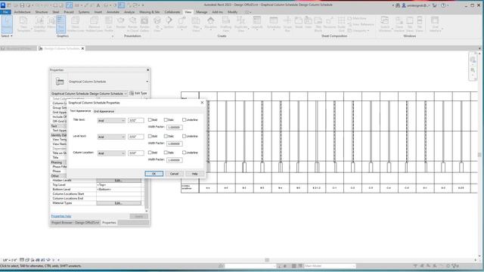Expand the Viewports dropdown in the ribbon

click(358, 31)
